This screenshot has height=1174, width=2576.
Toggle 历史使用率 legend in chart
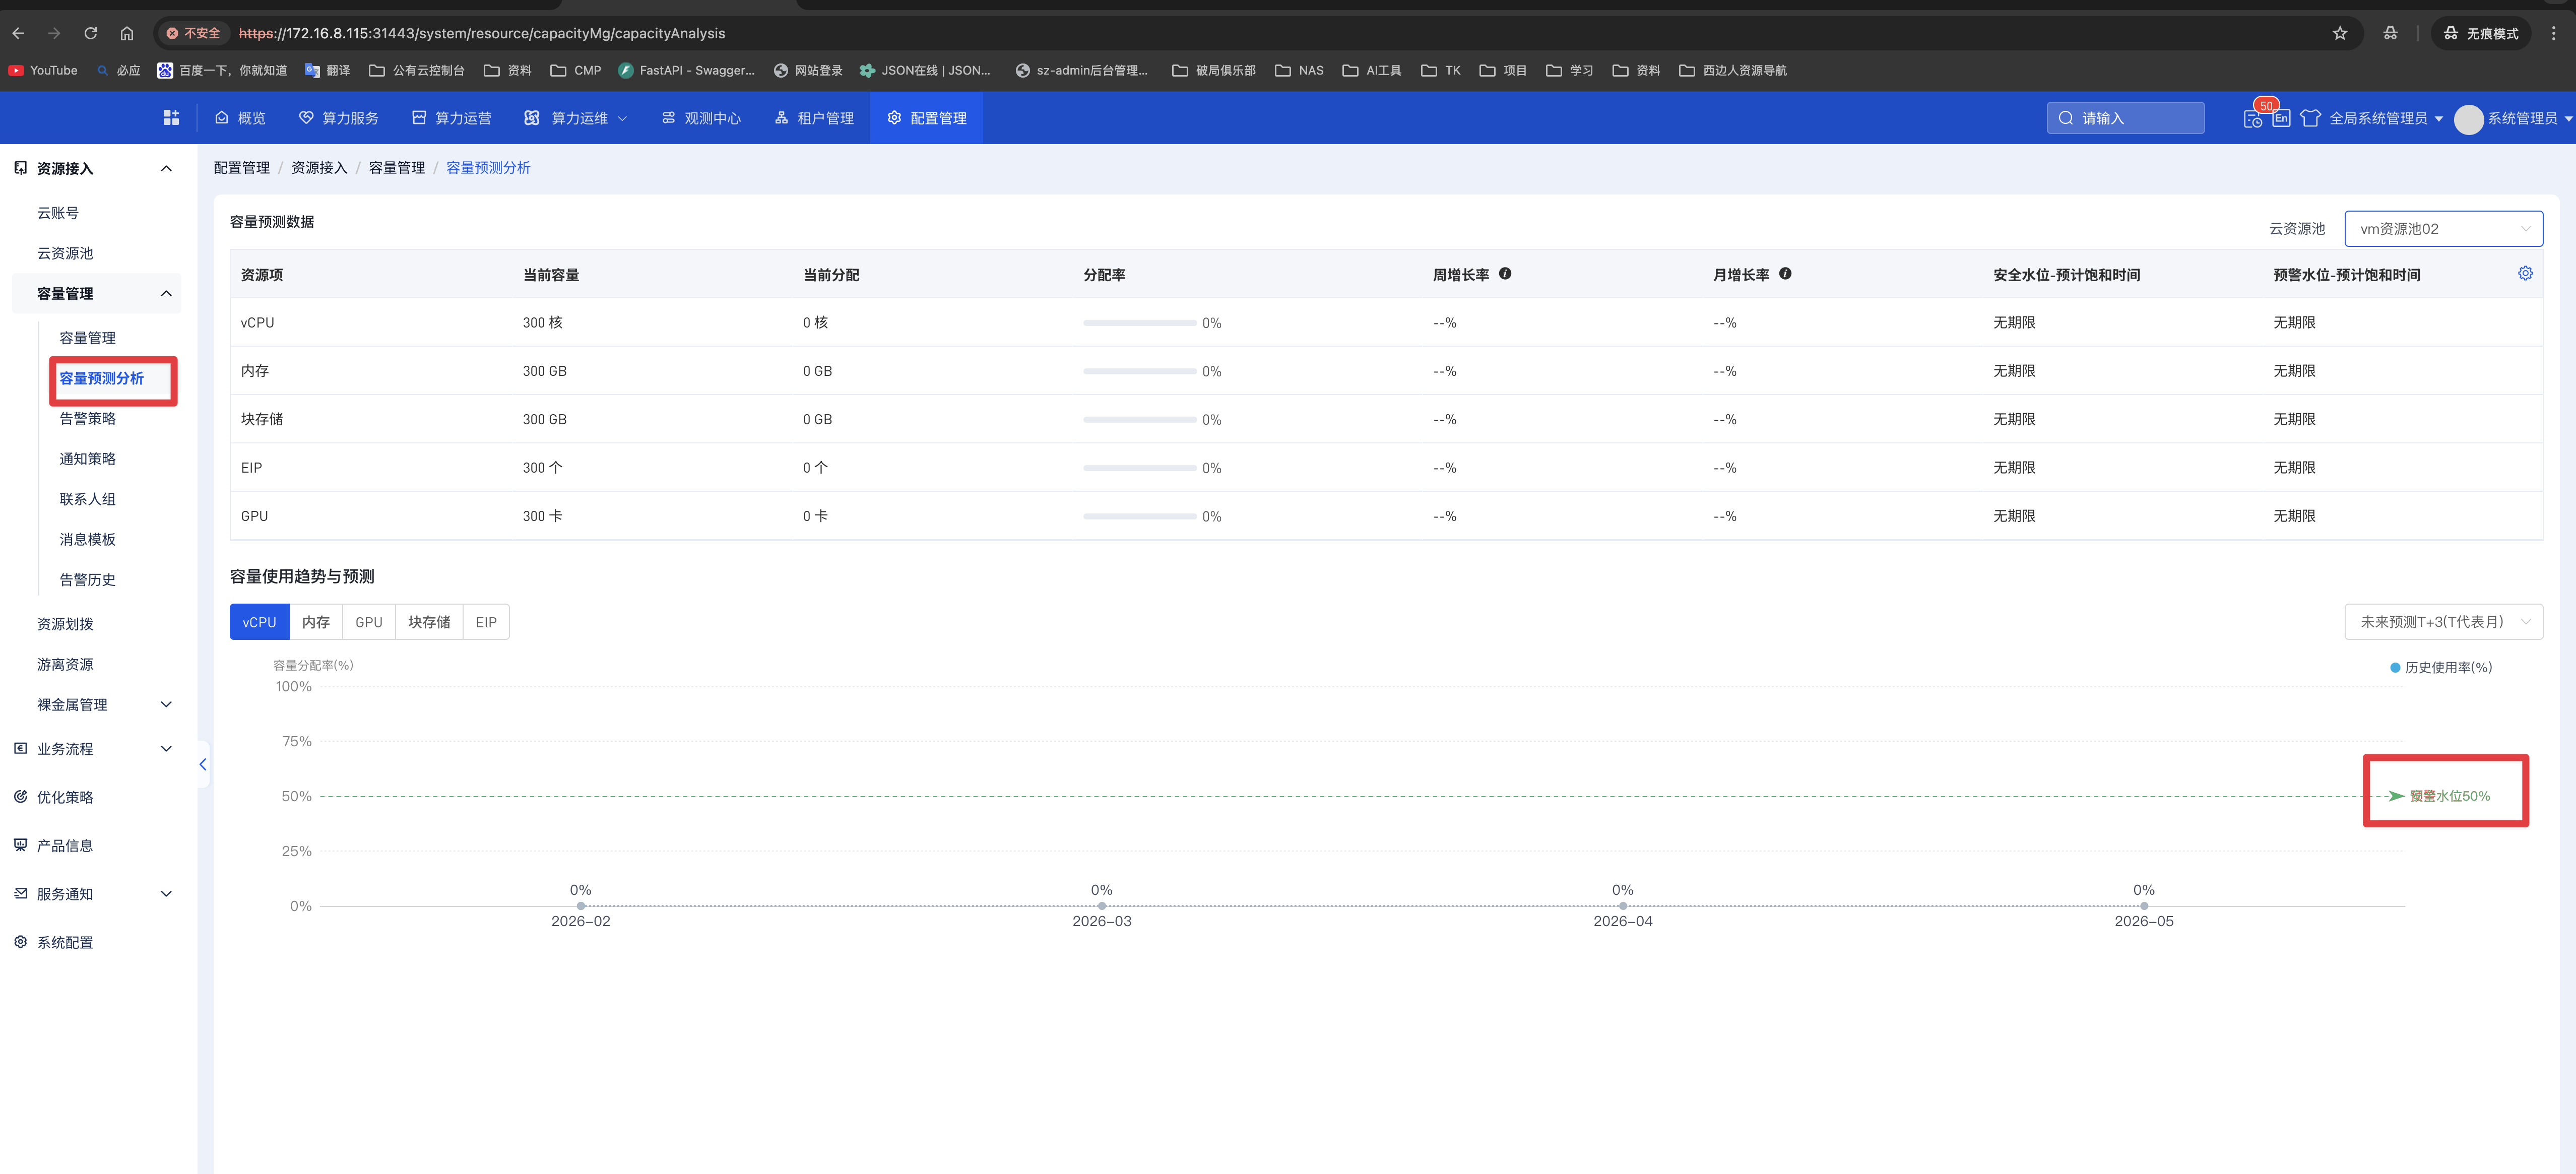(x=2440, y=668)
